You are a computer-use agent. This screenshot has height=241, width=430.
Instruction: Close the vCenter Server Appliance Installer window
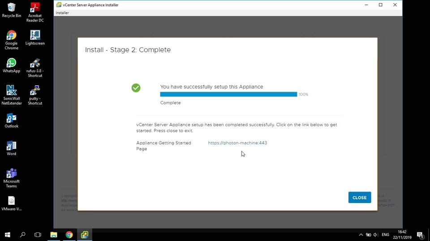(x=395, y=4)
